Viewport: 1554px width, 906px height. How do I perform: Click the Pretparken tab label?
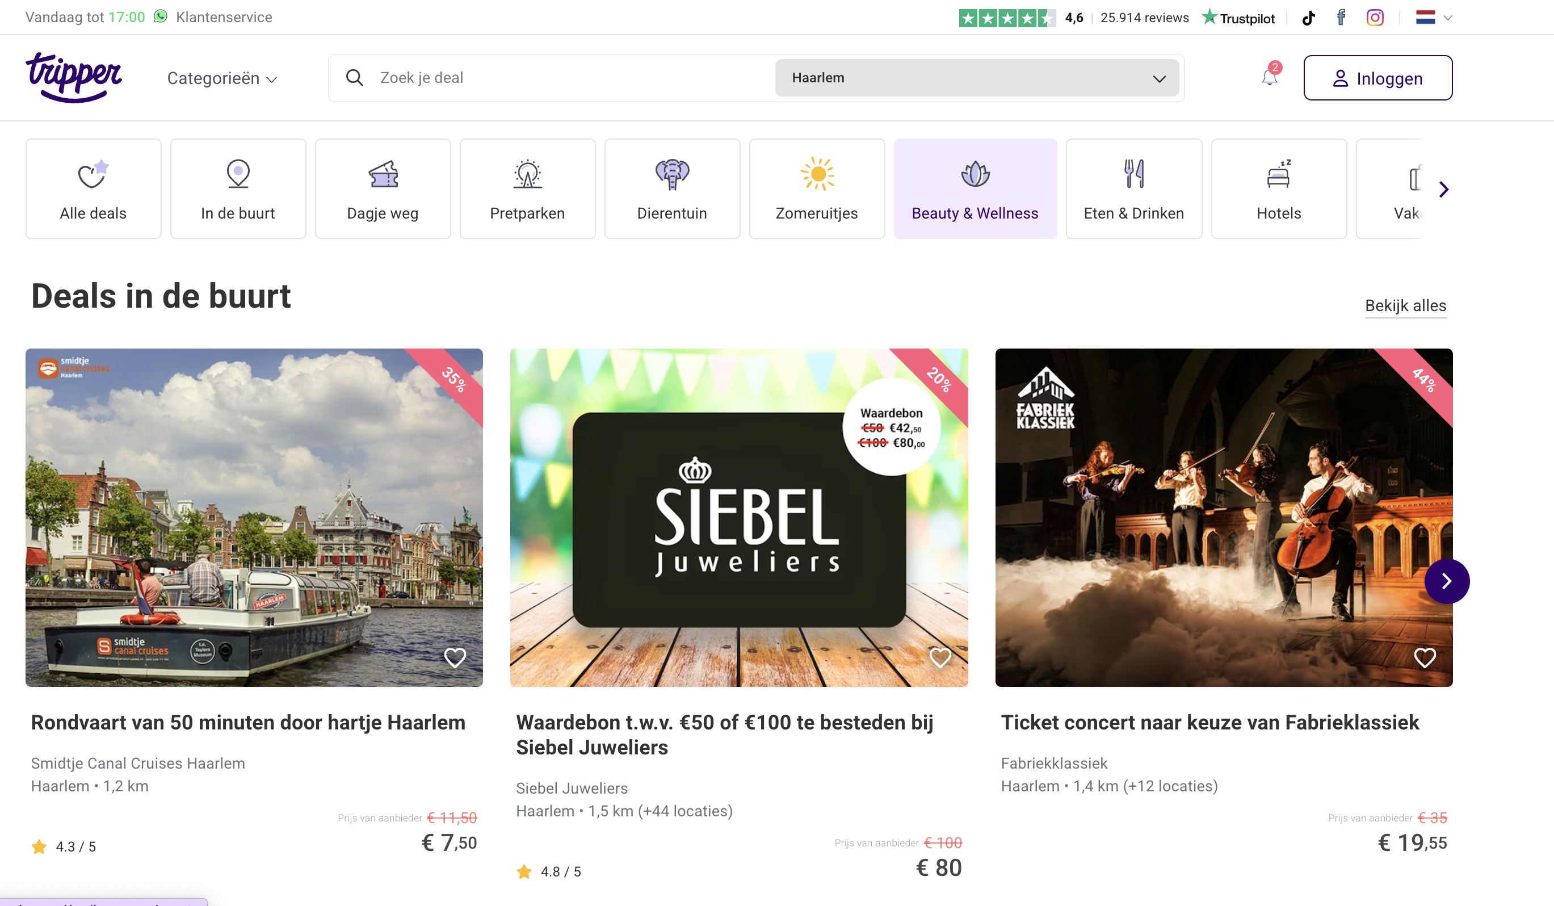click(x=527, y=213)
